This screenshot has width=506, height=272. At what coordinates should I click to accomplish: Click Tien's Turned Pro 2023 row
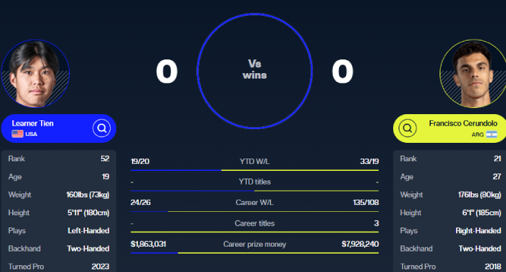click(59, 267)
